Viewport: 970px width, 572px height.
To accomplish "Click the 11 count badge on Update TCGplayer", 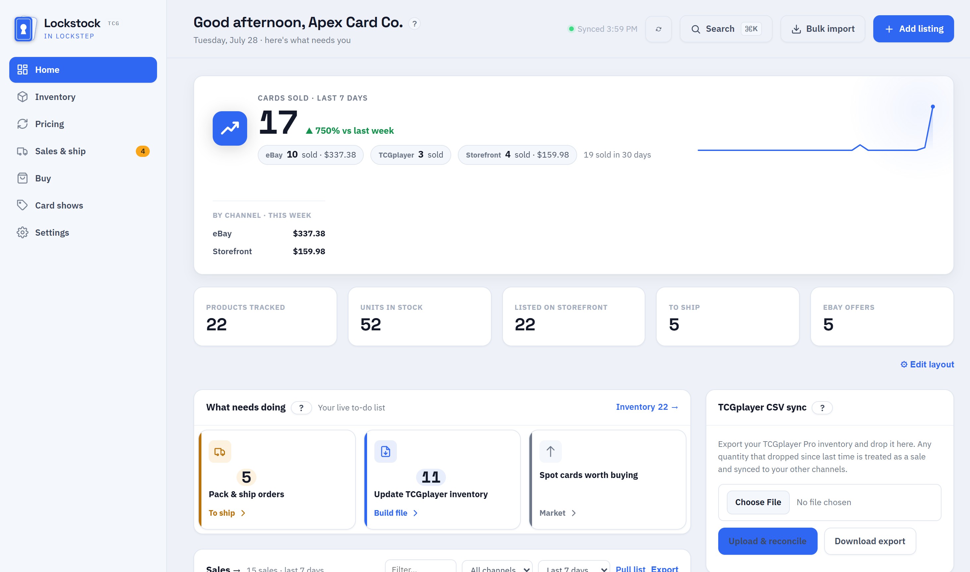I will 431,478.
